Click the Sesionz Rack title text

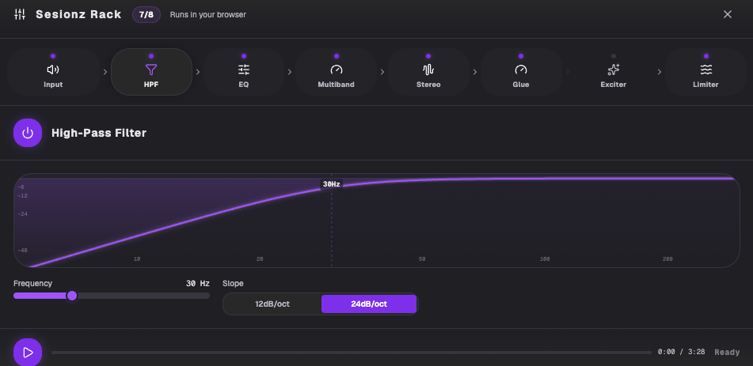[78, 14]
